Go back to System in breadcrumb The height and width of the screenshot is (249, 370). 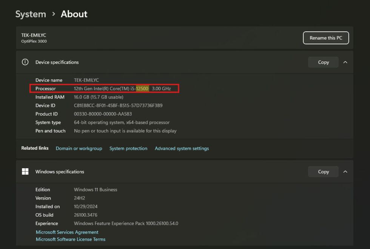pyautogui.click(x=31, y=14)
